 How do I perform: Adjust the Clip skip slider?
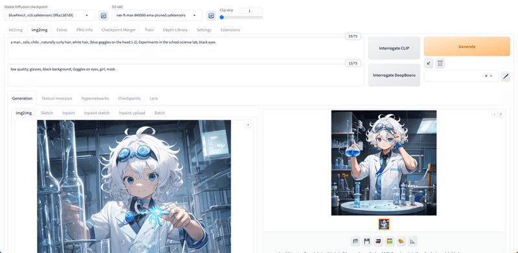(241, 17)
